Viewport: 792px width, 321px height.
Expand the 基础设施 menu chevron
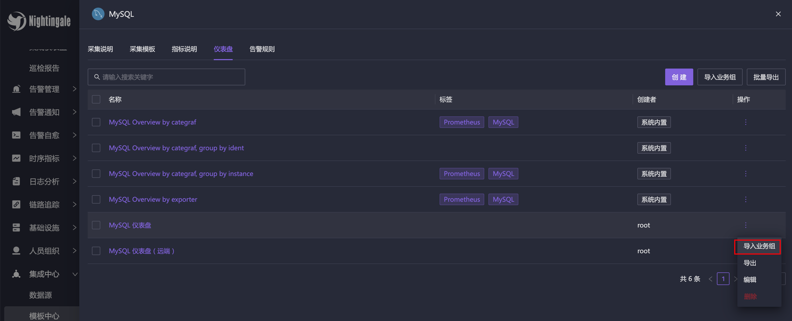coord(75,227)
